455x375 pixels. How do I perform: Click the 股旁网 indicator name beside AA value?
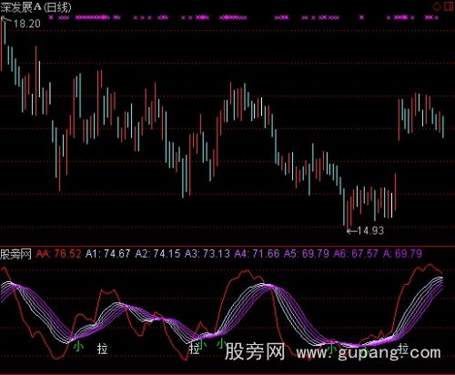[16, 254]
